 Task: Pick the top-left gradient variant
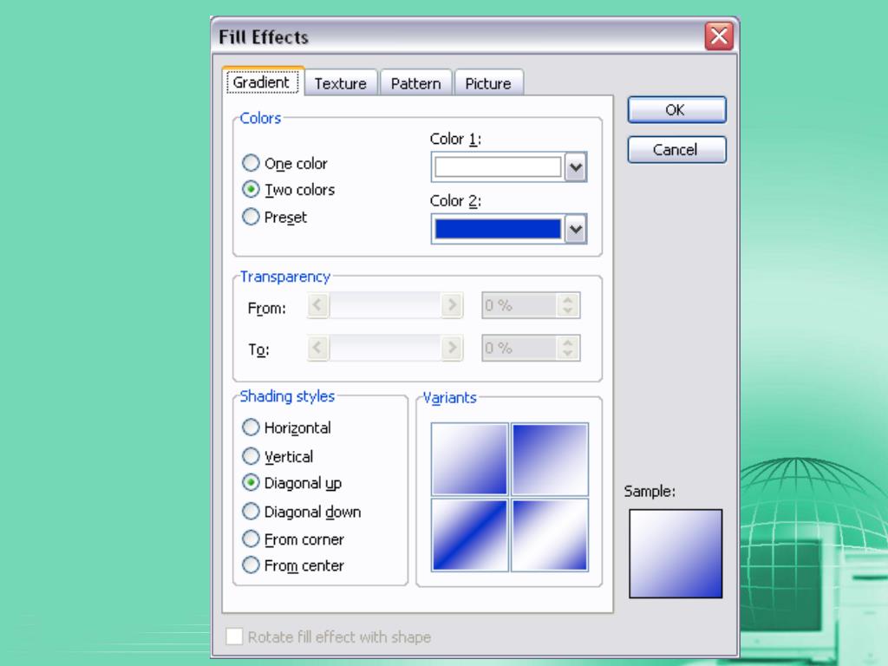[x=469, y=460]
